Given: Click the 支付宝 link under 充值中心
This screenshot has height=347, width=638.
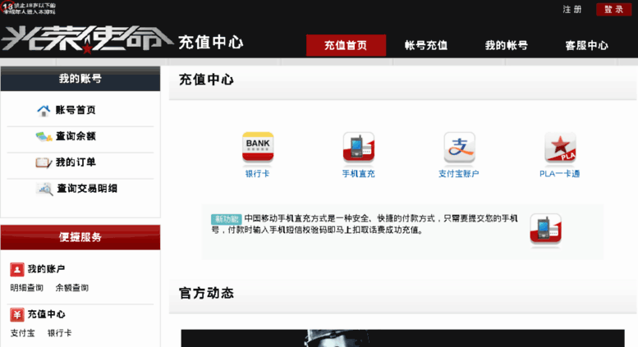Looking at the screenshot, I should pyautogui.click(x=22, y=333).
